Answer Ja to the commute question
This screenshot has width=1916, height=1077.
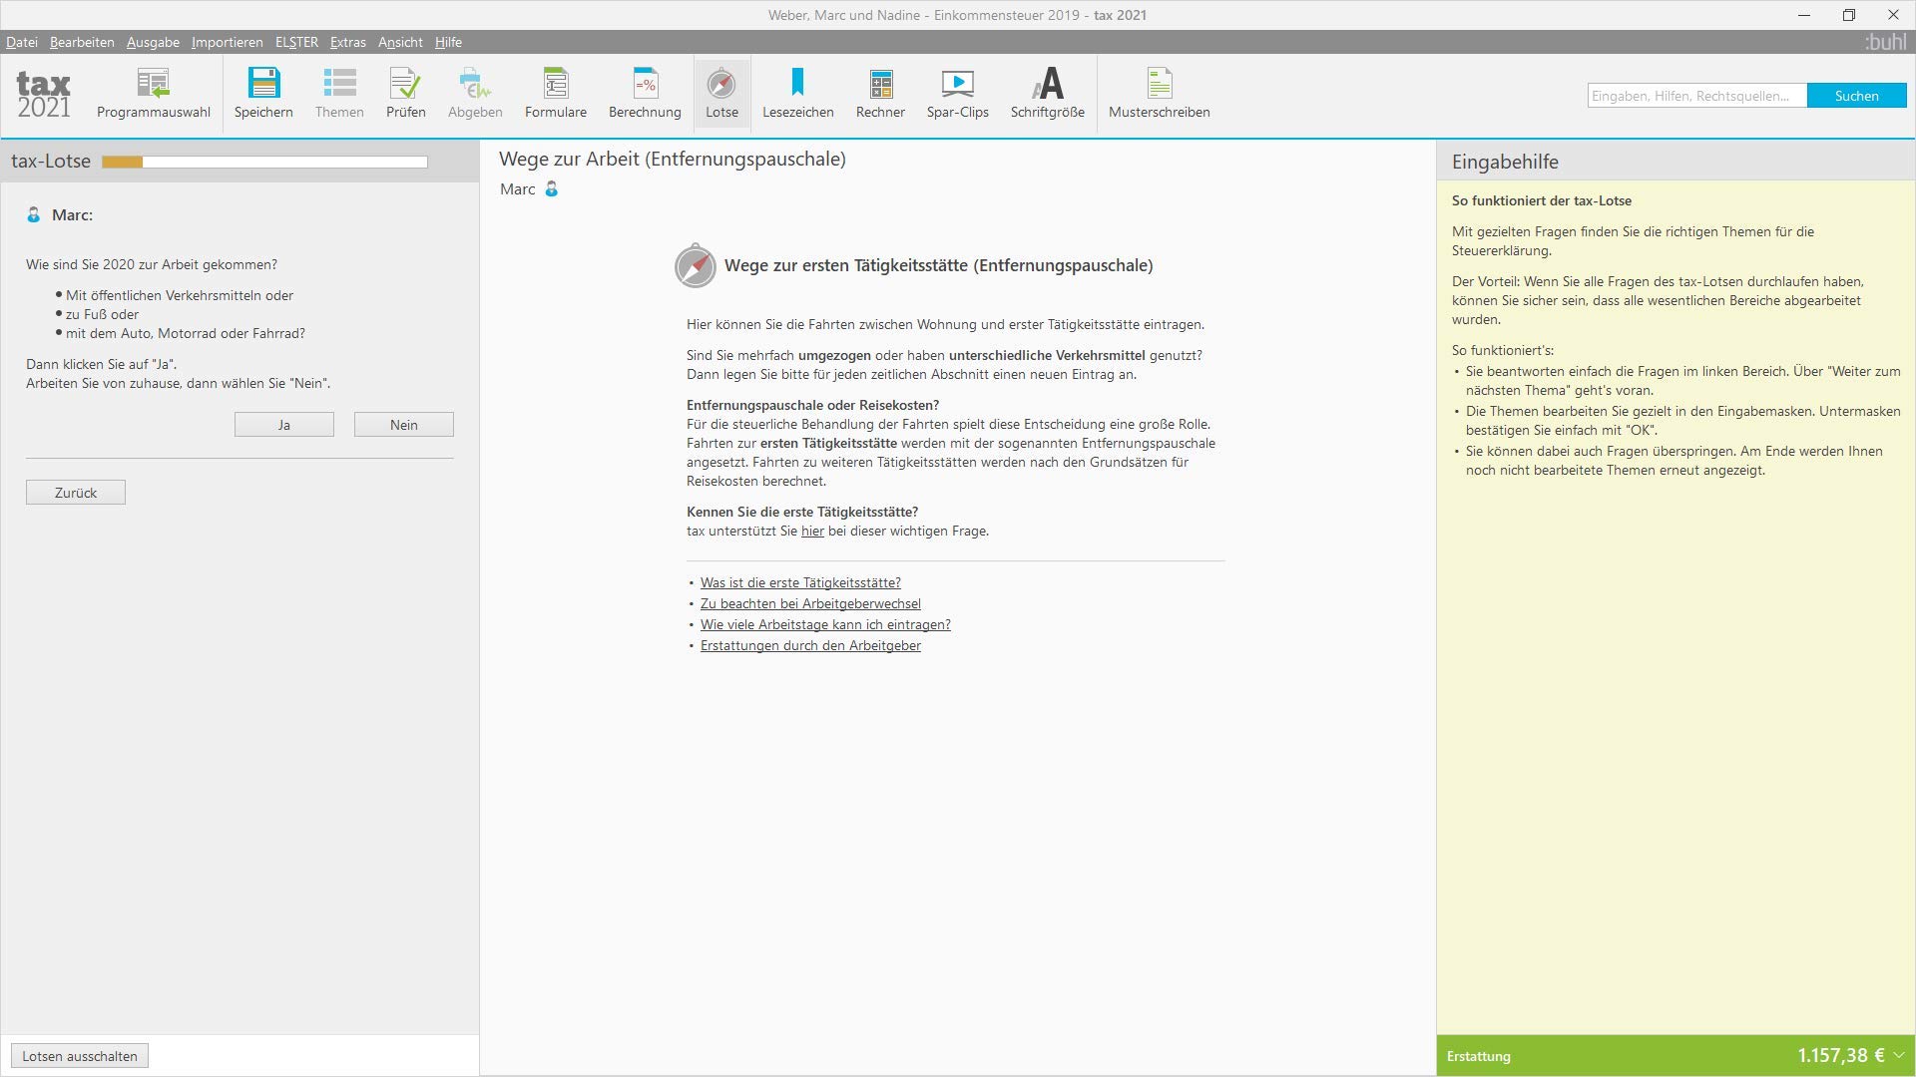pyautogui.click(x=284, y=425)
